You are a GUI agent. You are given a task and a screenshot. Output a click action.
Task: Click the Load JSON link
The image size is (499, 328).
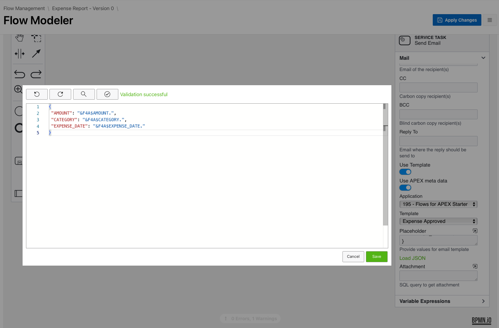click(412, 258)
